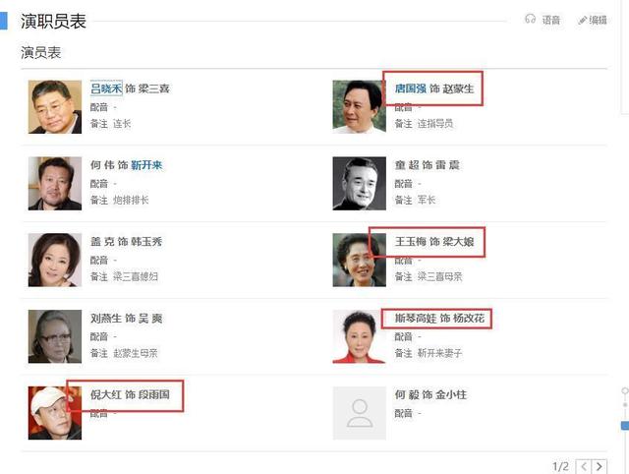Open the 靳开来 character link

[x=146, y=165]
